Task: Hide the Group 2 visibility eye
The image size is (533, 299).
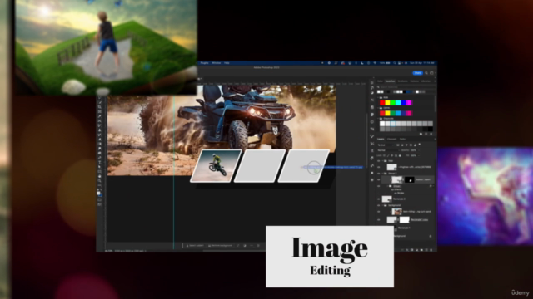Action: pos(378,174)
